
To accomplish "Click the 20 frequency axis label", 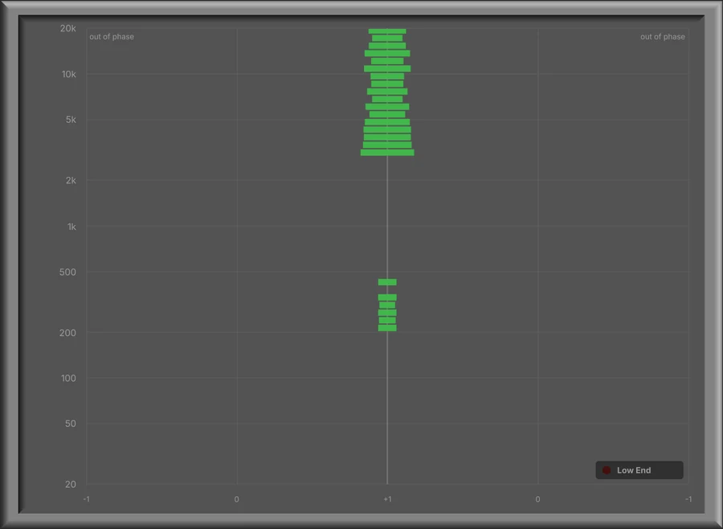I will (71, 484).
